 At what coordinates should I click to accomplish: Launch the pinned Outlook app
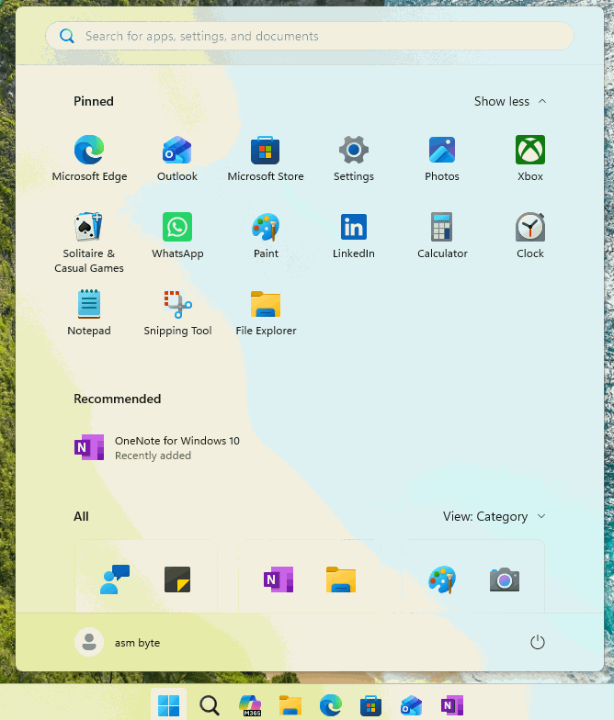[177, 158]
